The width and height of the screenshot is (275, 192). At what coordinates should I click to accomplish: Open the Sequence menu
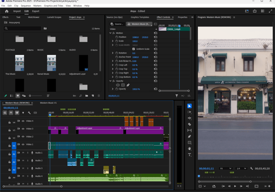(x=25, y=6)
